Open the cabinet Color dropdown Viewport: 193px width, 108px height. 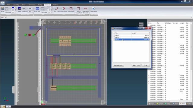pos(15,8)
